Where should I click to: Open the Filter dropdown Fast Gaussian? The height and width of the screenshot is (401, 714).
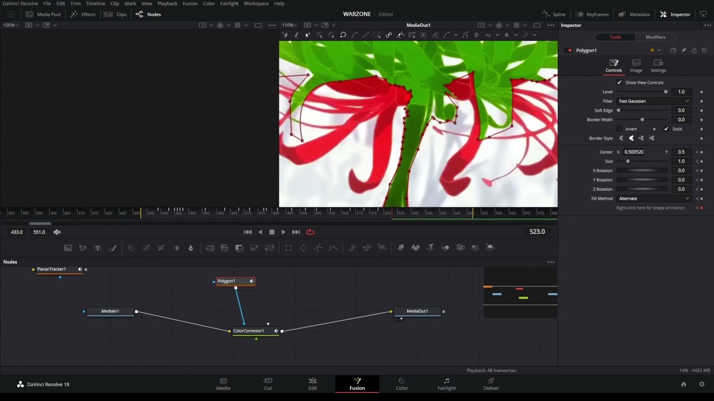(x=654, y=101)
